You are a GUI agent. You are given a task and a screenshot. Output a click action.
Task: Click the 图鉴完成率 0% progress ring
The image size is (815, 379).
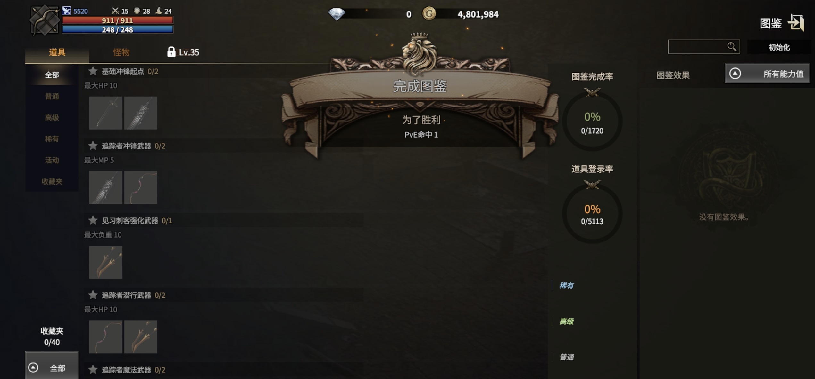tap(592, 122)
